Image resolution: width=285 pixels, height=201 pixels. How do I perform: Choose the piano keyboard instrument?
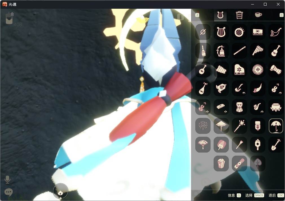[x=258, y=32]
